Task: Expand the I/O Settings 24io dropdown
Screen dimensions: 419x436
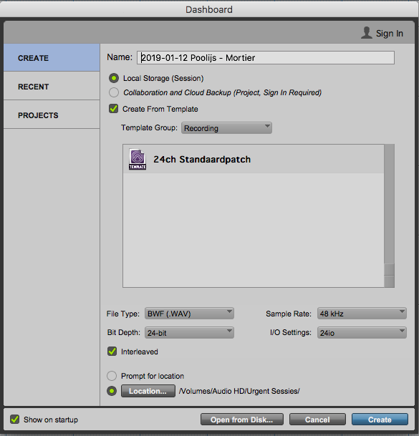Action: [362, 333]
